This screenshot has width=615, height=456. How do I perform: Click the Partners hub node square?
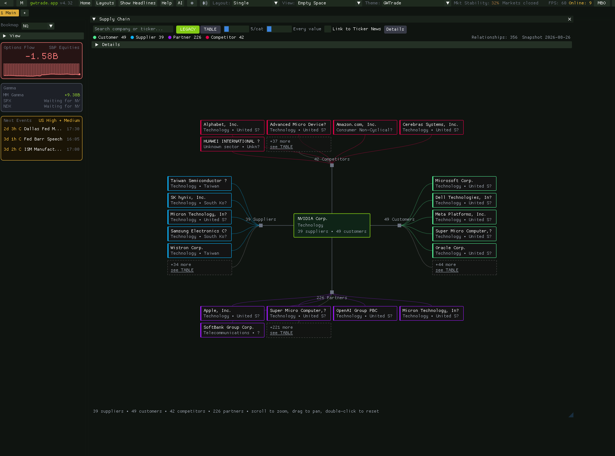(332, 292)
